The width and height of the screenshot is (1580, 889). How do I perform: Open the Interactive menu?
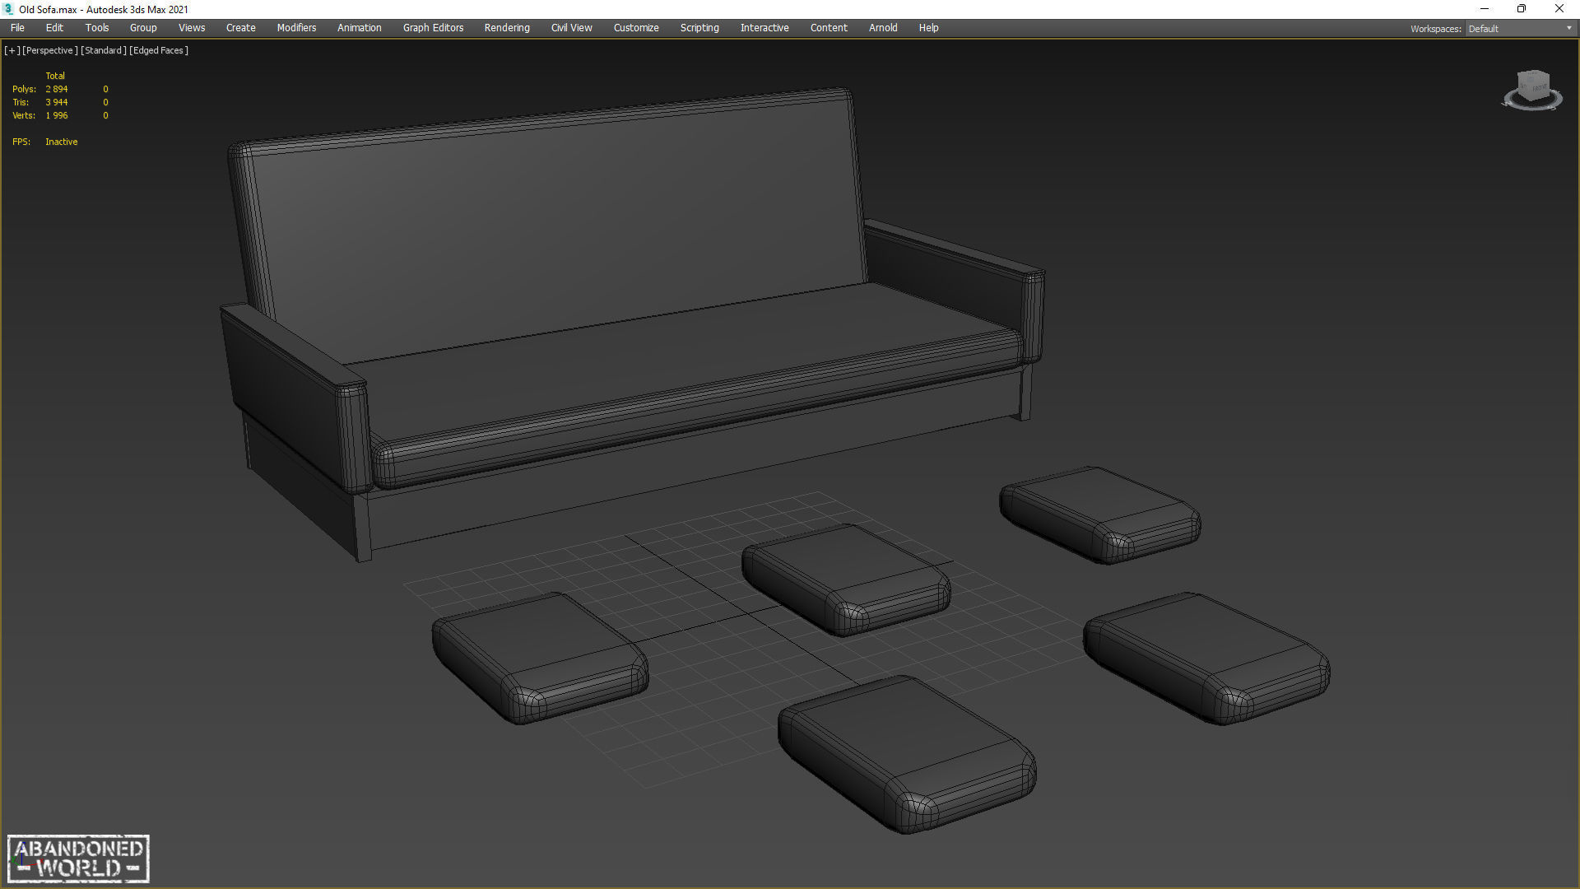click(764, 28)
